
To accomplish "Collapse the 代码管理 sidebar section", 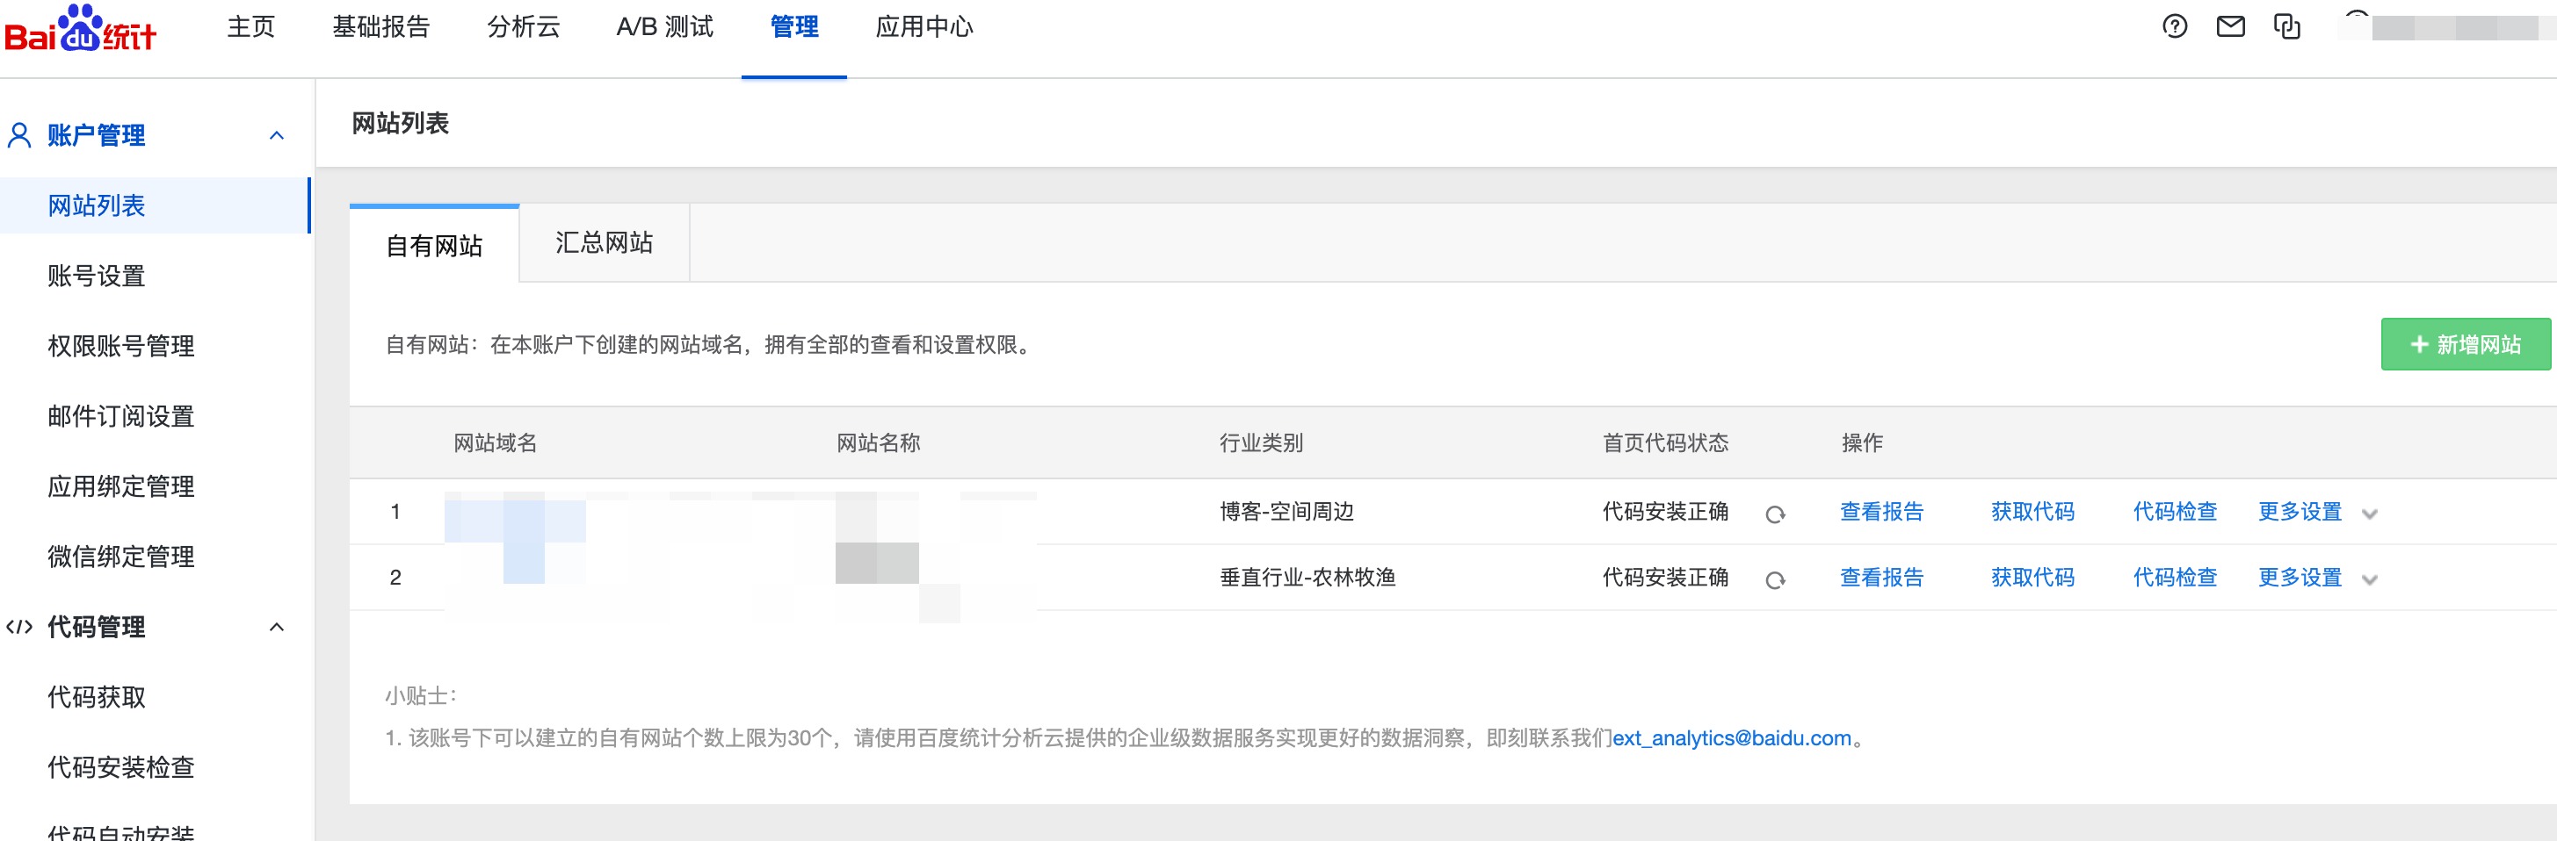I will pos(277,627).
